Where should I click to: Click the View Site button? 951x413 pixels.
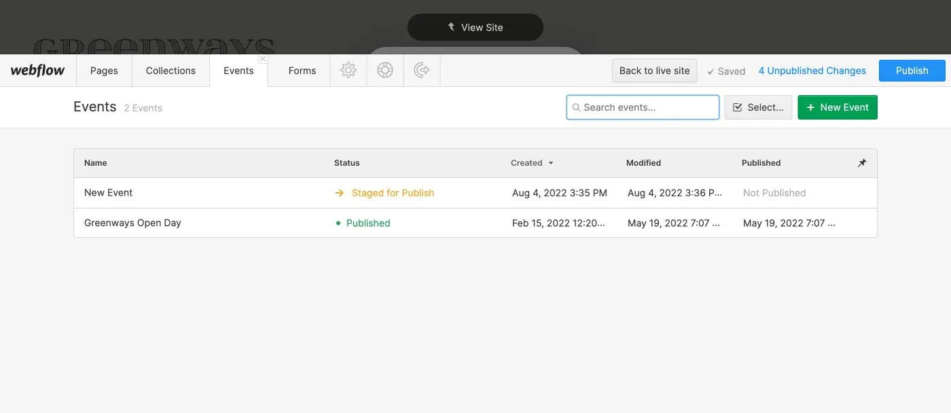tap(475, 27)
